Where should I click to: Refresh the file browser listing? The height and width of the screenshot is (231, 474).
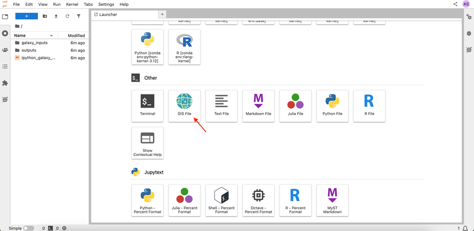68,17
